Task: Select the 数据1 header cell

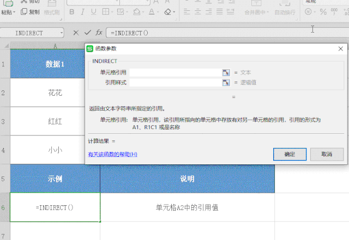Action: coord(47,64)
